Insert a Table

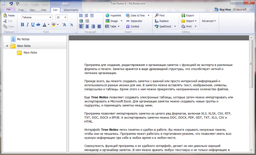pyautogui.click(x=111, y=27)
